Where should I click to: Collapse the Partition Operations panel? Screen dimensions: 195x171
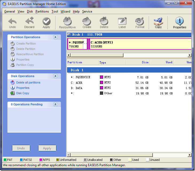coord(56,37)
